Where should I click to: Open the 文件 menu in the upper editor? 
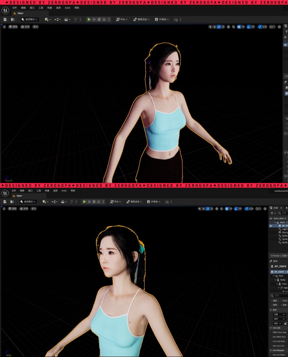pos(14,8)
